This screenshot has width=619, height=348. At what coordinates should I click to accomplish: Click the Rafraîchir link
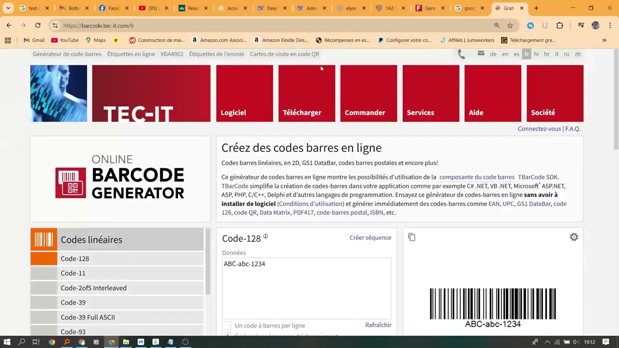tap(378, 325)
